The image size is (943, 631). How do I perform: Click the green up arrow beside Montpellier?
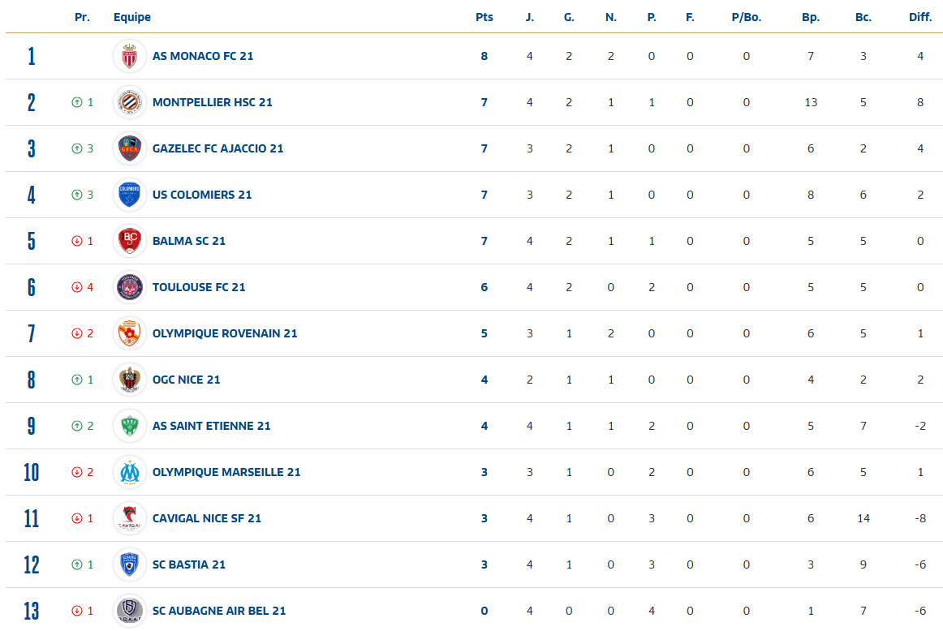point(77,102)
